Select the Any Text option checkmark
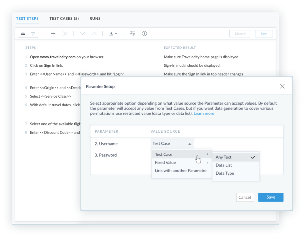The height and width of the screenshot is (239, 302). (x=252, y=157)
